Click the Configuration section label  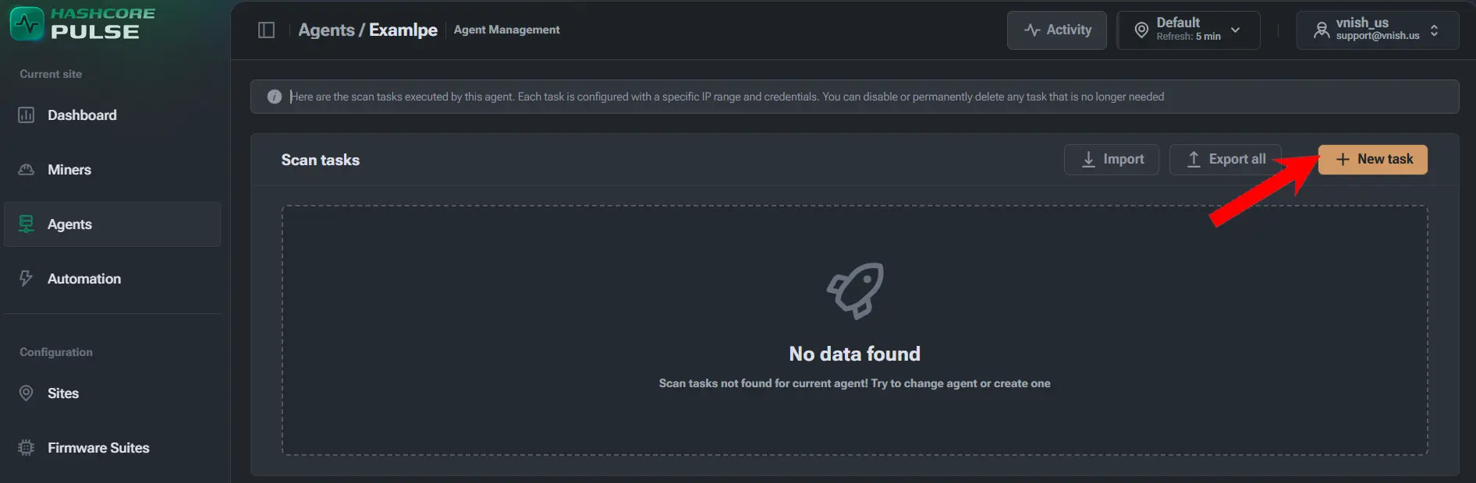click(x=56, y=352)
